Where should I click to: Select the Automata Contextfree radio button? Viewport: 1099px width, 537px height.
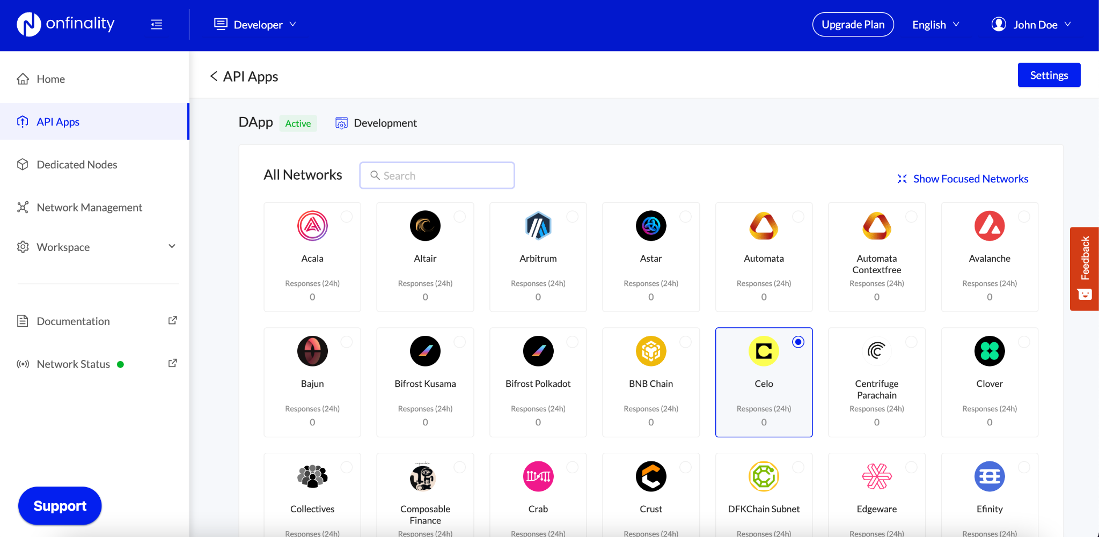pos(911,216)
